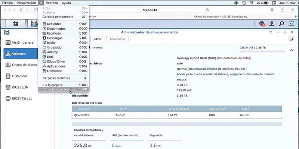The image size is (299, 149).
Task: Select Volumen in storage sidebar
Action: point(21,54)
